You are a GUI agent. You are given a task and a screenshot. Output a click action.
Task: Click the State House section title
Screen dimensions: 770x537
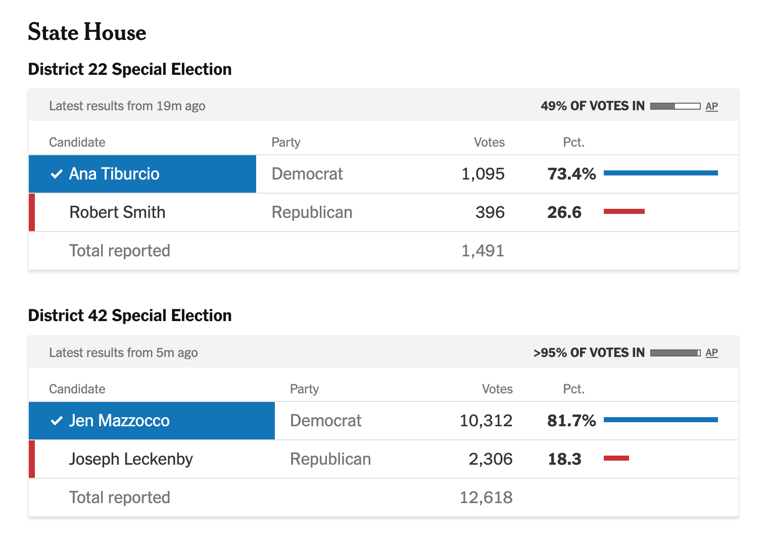pyautogui.click(x=87, y=32)
